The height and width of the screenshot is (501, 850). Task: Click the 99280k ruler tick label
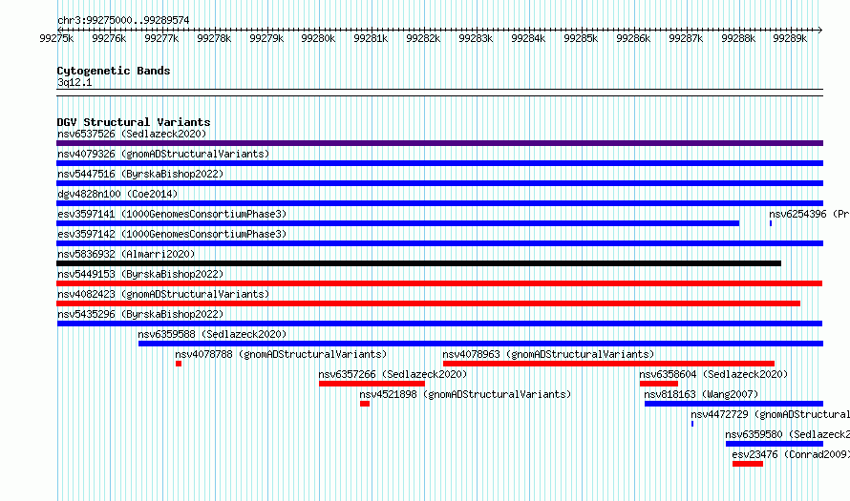pos(318,38)
